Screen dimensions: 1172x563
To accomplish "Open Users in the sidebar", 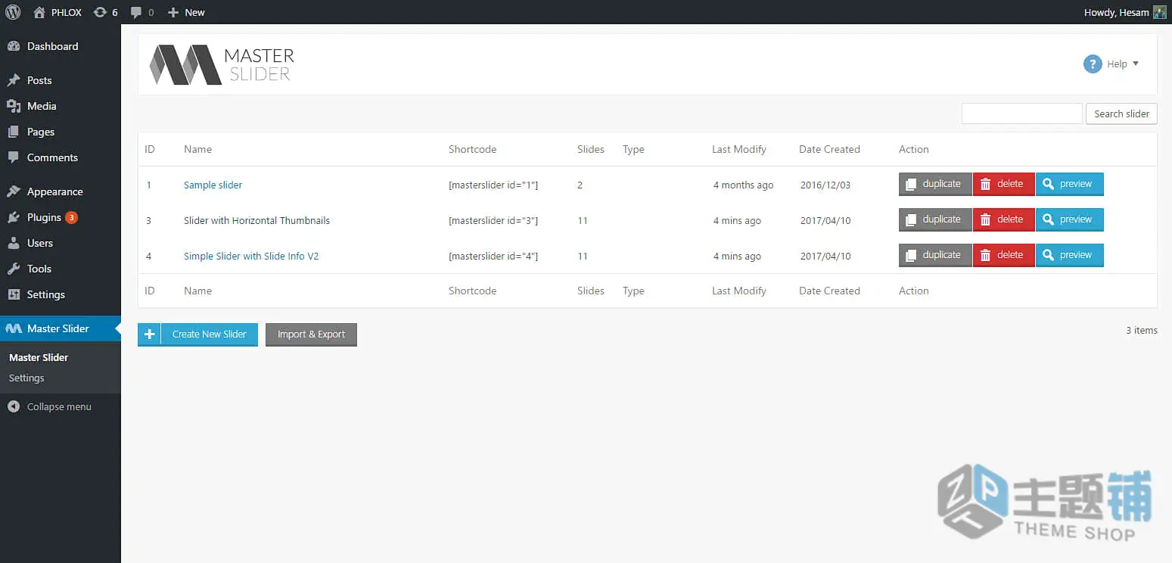I will click(x=61, y=243).
